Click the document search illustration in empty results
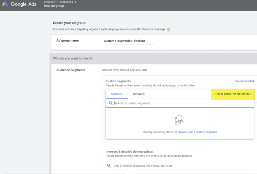The image size is (257, 174). pyautogui.click(x=179, y=120)
